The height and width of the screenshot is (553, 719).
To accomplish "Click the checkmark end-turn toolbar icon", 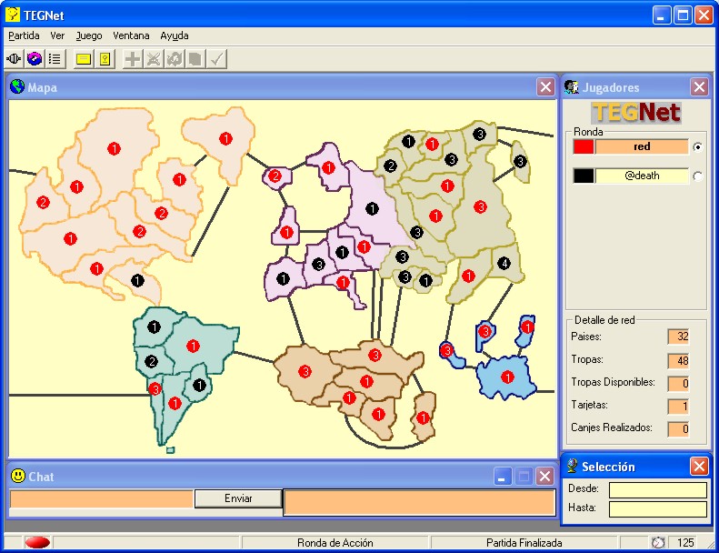I will [217, 59].
